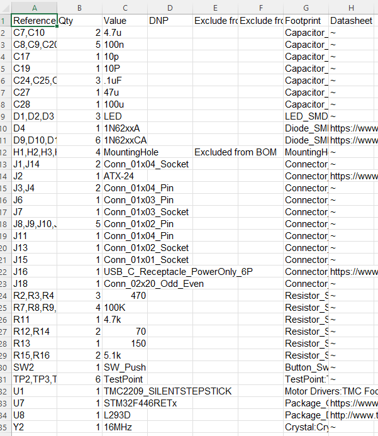
Task: Click column C header
Action: 125,8
